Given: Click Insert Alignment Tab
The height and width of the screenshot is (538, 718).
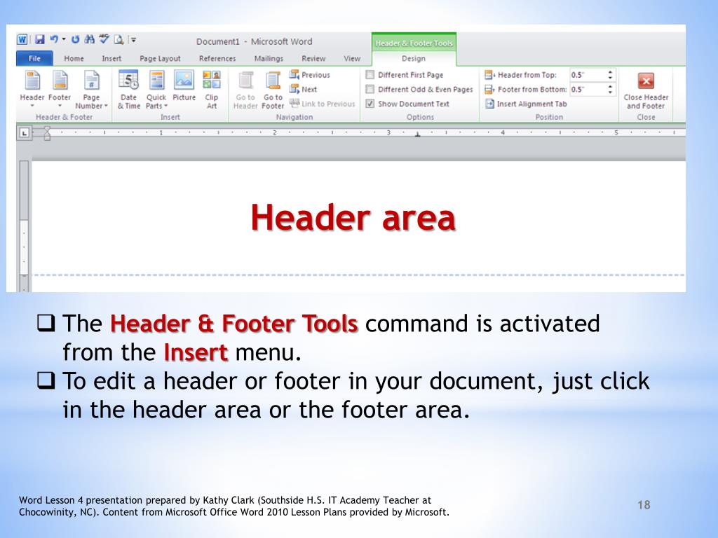Looking at the screenshot, I should click(x=526, y=104).
